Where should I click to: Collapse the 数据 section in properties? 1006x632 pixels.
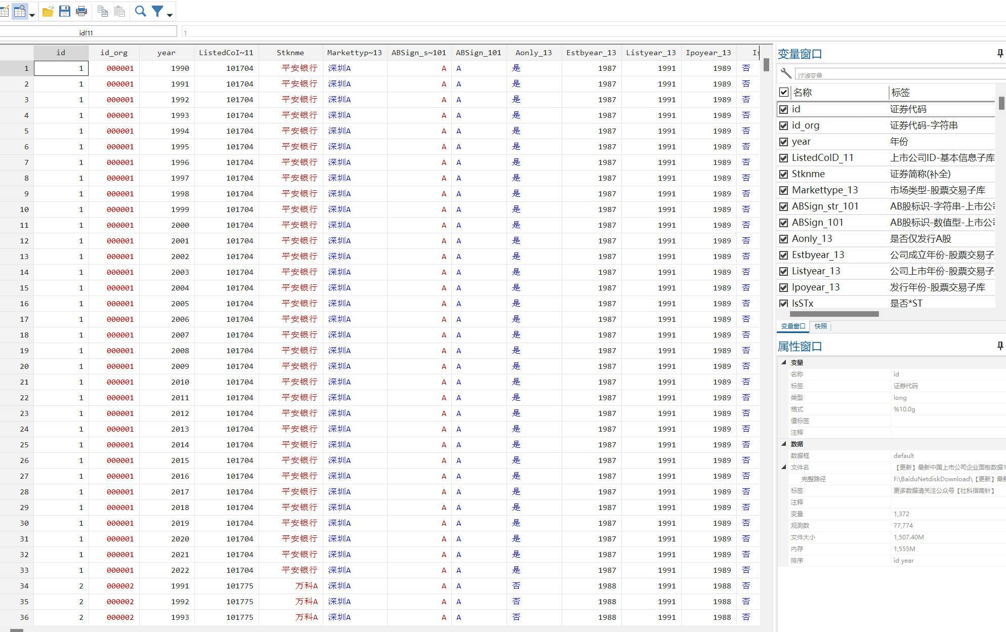pyautogui.click(x=784, y=444)
